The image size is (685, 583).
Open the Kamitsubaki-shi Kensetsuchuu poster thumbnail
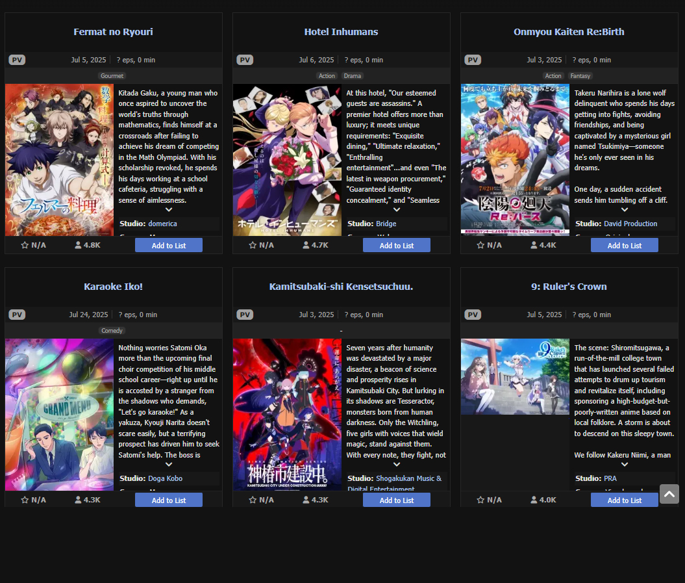[x=287, y=415]
